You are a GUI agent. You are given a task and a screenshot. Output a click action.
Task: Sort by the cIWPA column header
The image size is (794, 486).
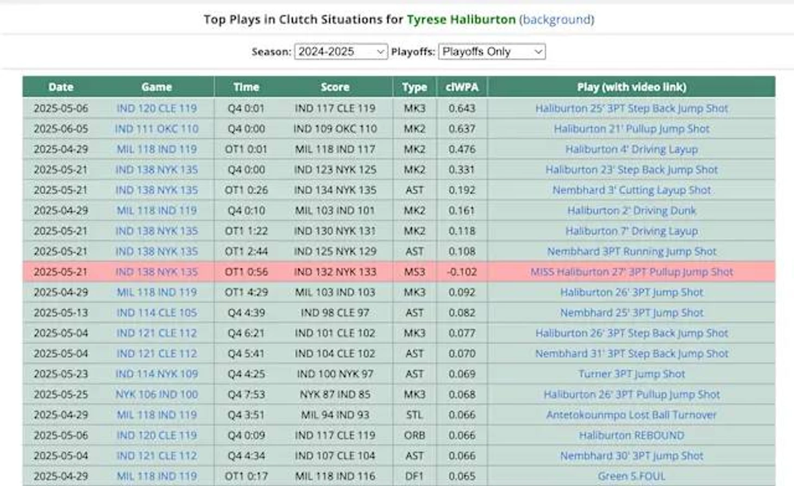[x=462, y=87]
